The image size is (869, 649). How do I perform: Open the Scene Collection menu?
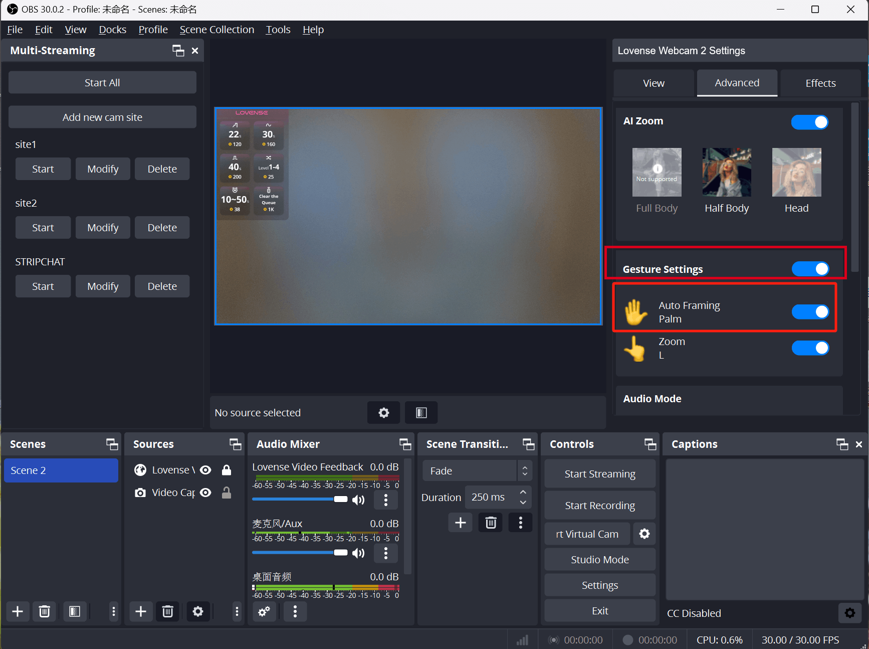click(x=216, y=30)
